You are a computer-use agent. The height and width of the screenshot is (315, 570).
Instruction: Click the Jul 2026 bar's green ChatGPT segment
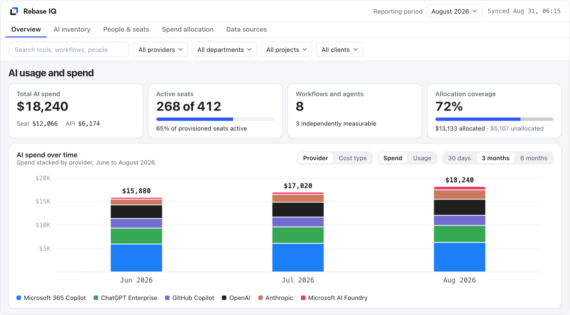[x=298, y=235]
